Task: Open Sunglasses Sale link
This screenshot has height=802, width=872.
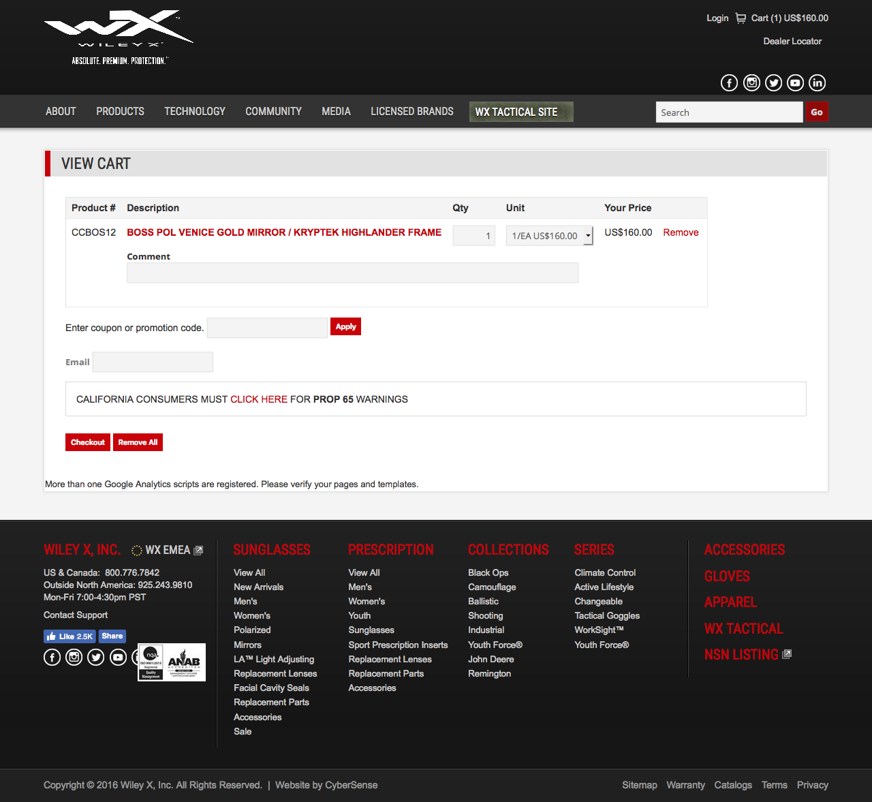Action: pyautogui.click(x=243, y=732)
